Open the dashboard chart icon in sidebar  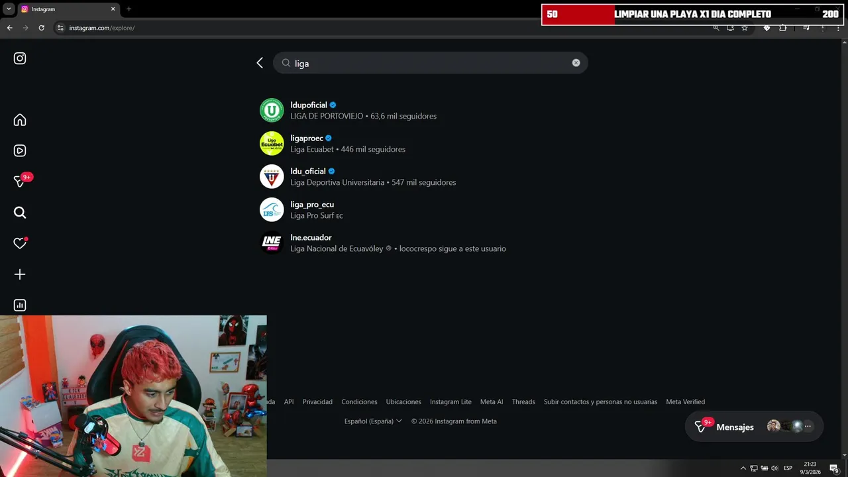click(20, 305)
